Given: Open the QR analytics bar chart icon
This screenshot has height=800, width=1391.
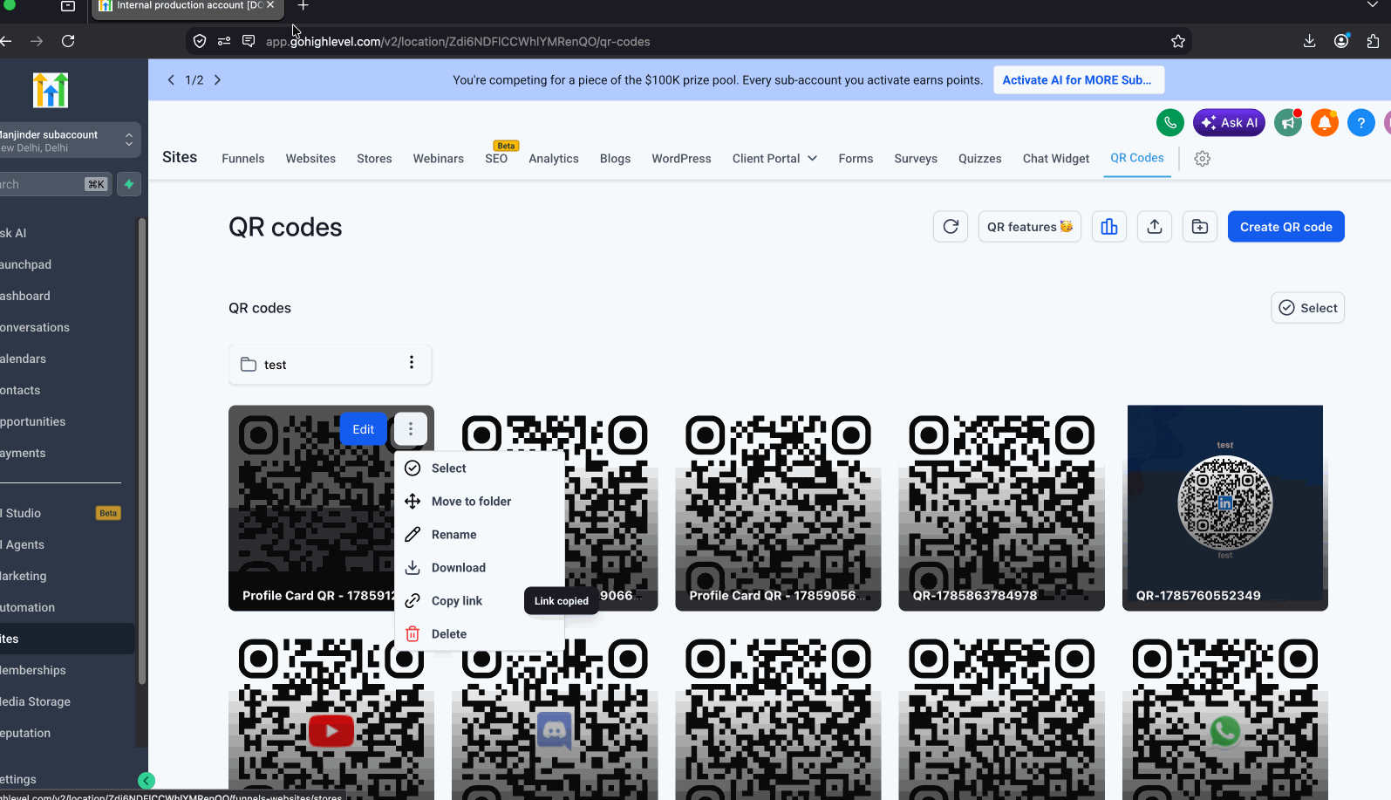Looking at the screenshot, I should [1109, 227].
